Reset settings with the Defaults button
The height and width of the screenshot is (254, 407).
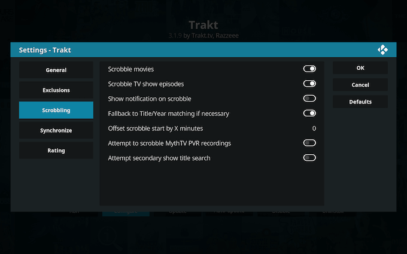[x=360, y=102]
